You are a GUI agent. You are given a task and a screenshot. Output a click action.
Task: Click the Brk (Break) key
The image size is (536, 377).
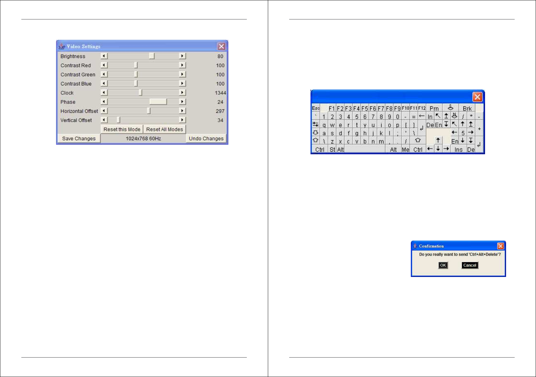(x=467, y=108)
